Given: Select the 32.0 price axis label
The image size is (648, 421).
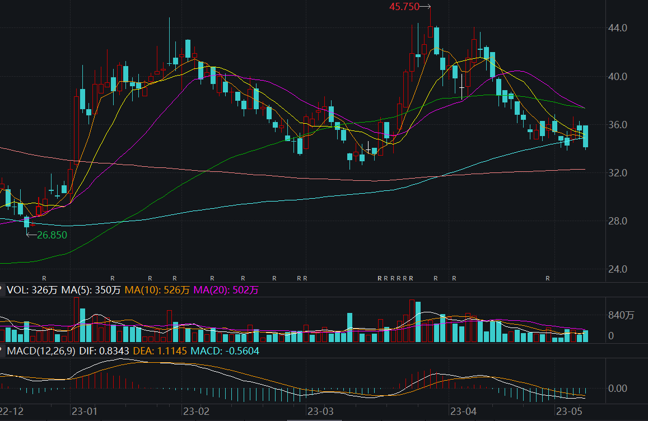Looking at the screenshot, I should pos(617,172).
